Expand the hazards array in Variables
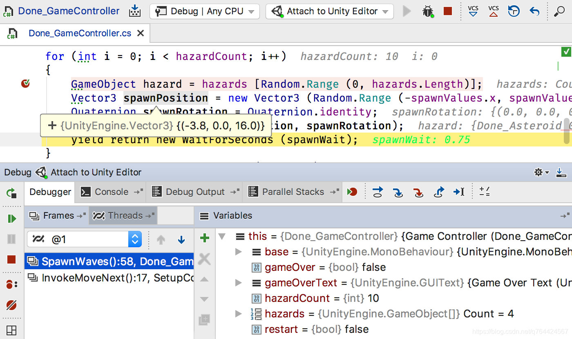 (237, 314)
